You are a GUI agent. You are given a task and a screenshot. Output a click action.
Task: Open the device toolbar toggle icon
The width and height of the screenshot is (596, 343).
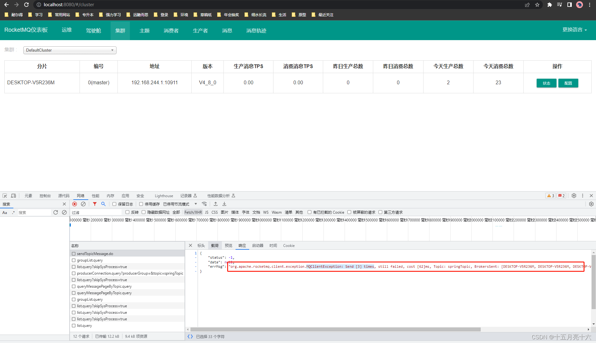[13, 196]
